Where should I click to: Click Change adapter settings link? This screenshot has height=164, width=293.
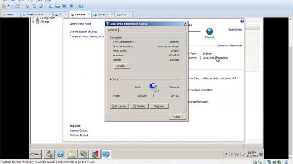click(83, 32)
